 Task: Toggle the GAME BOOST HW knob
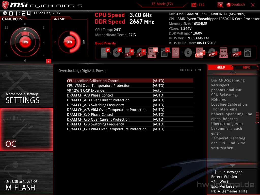tap(25, 42)
